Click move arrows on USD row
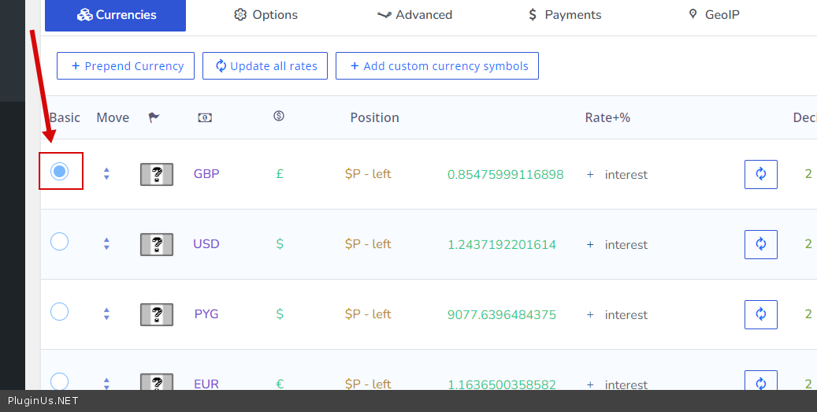 click(x=106, y=244)
